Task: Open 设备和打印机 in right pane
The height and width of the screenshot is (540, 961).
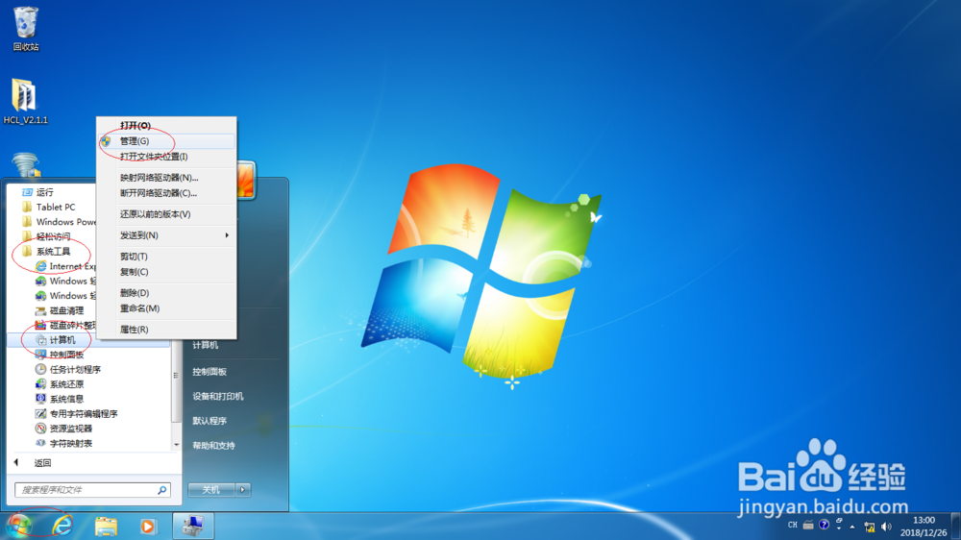Action: coord(217,396)
